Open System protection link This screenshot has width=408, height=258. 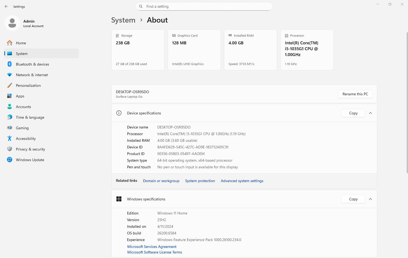[x=200, y=181]
